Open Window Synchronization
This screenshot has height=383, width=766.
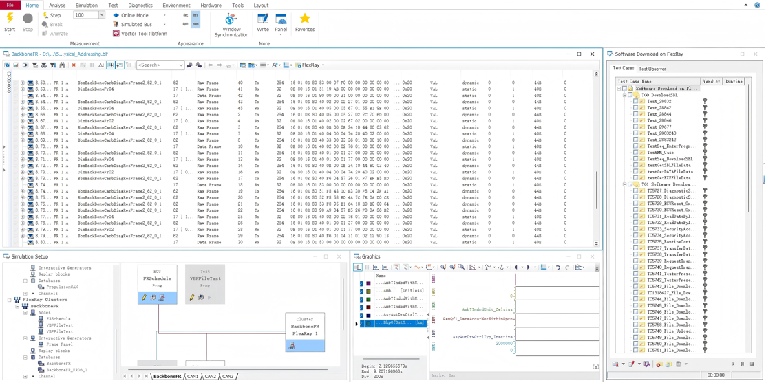click(231, 26)
